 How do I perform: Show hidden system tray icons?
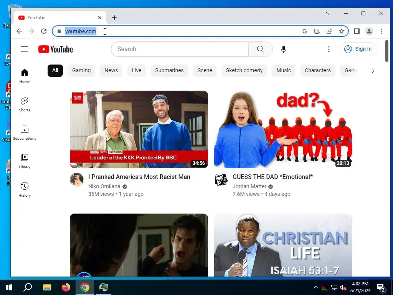coord(316,287)
